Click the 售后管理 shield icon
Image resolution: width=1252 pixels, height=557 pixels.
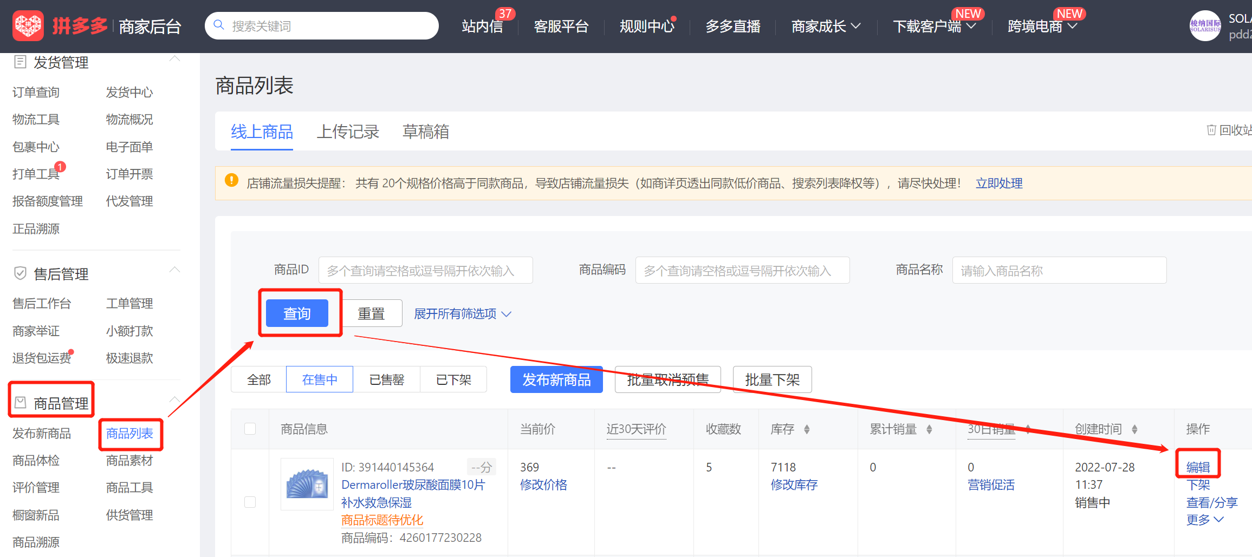20,273
